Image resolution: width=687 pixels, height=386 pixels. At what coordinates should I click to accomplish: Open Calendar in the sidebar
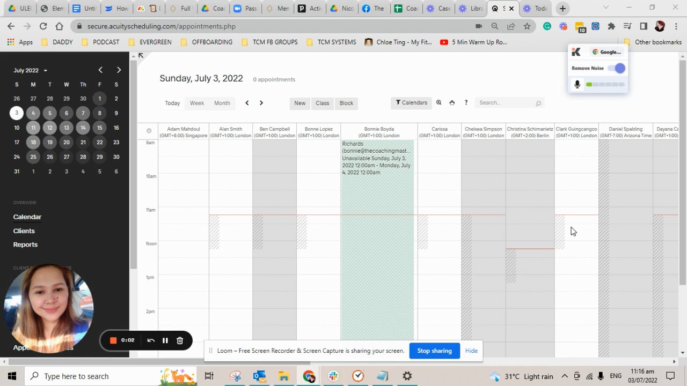point(27,217)
